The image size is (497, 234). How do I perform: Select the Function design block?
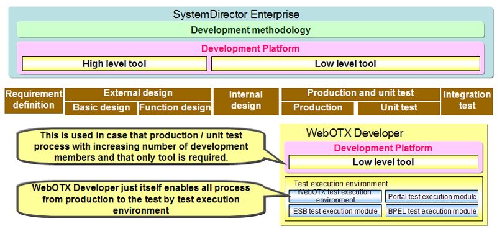pyautogui.click(x=175, y=108)
